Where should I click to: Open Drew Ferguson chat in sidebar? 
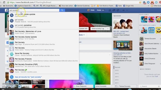pyautogui.click(x=150, y=64)
